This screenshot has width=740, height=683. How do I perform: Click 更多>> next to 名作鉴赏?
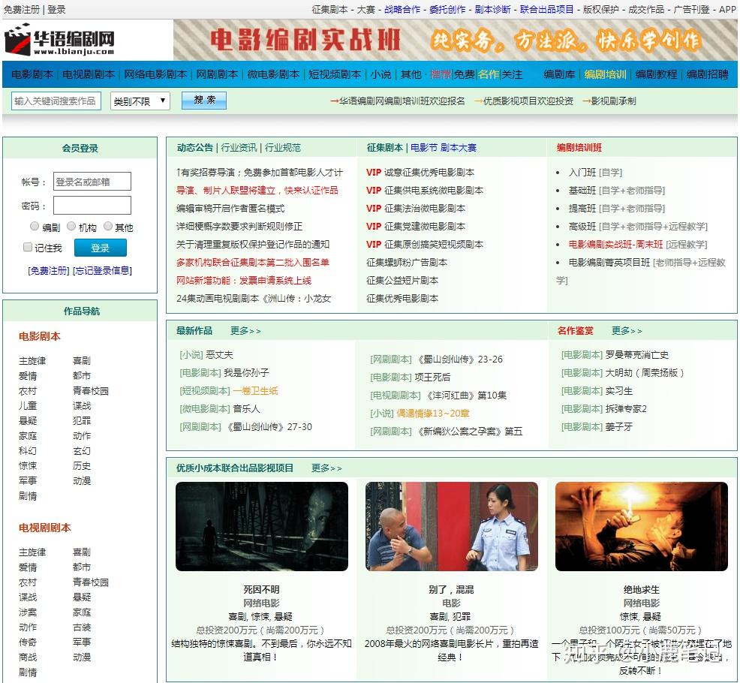627,331
